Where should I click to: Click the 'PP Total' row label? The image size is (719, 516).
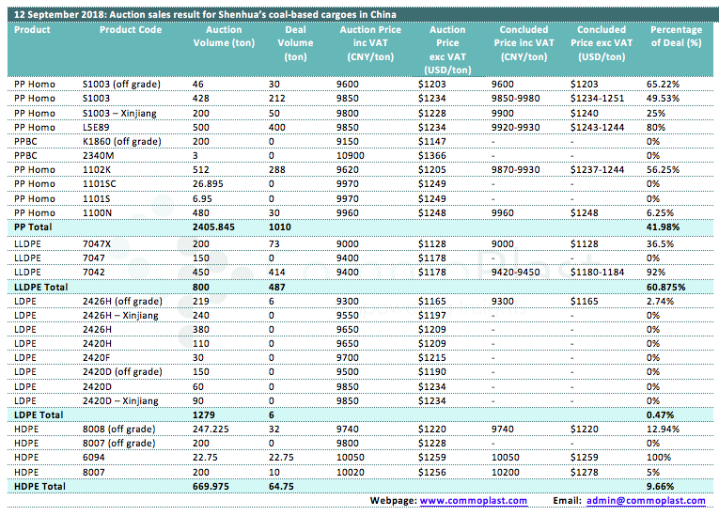[x=33, y=227]
